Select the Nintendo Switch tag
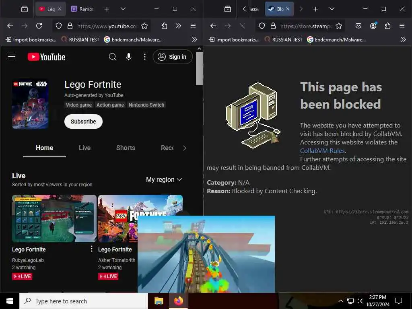The height and width of the screenshot is (309, 412). pyautogui.click(x=146, y=105)
